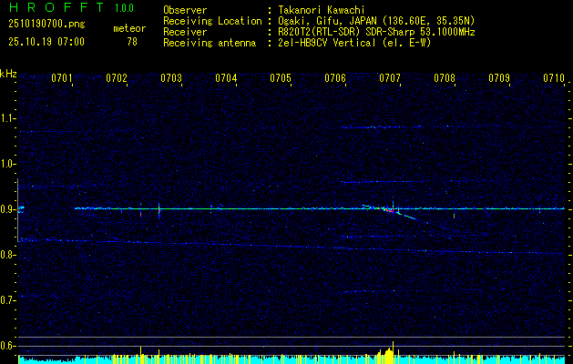
Task: Click the 0710 time marker
Action: (x=554, y=78)
